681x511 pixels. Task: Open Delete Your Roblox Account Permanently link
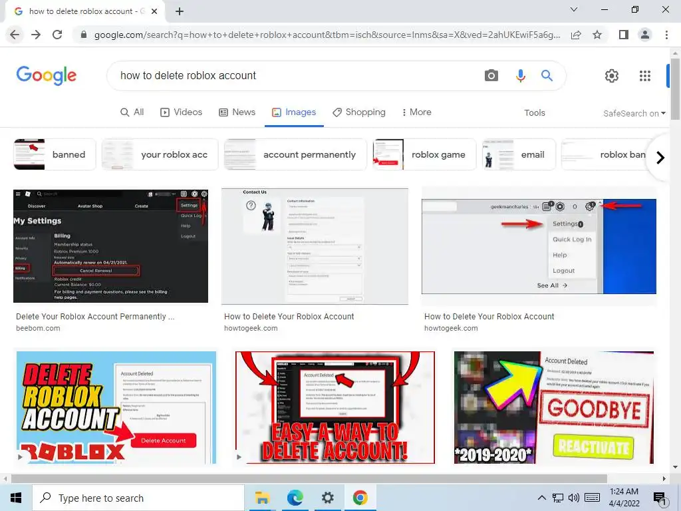95,316
